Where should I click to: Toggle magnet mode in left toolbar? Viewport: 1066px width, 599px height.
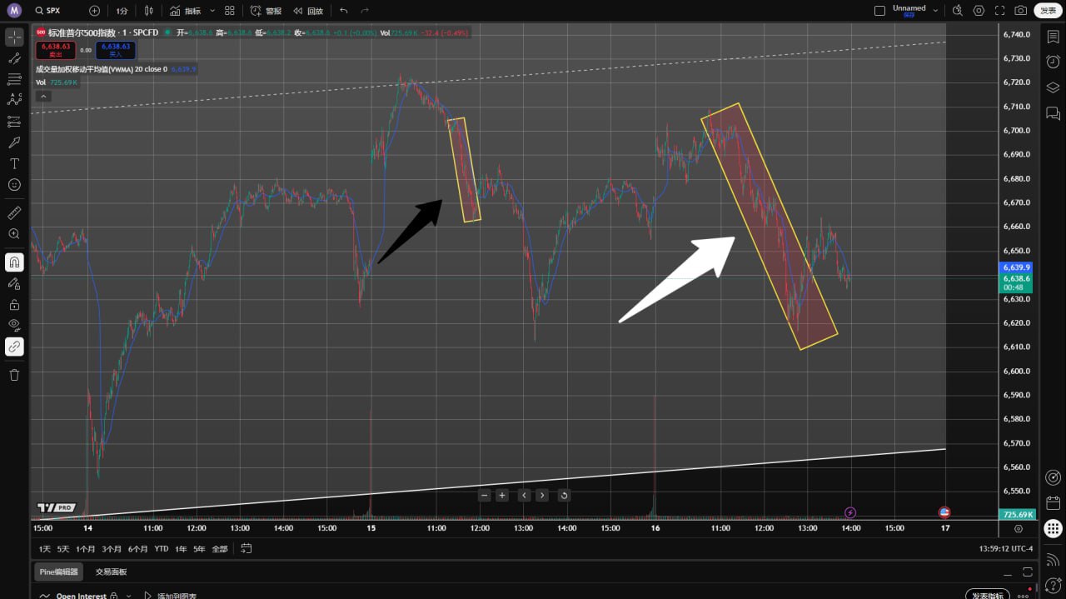(14, 262)
